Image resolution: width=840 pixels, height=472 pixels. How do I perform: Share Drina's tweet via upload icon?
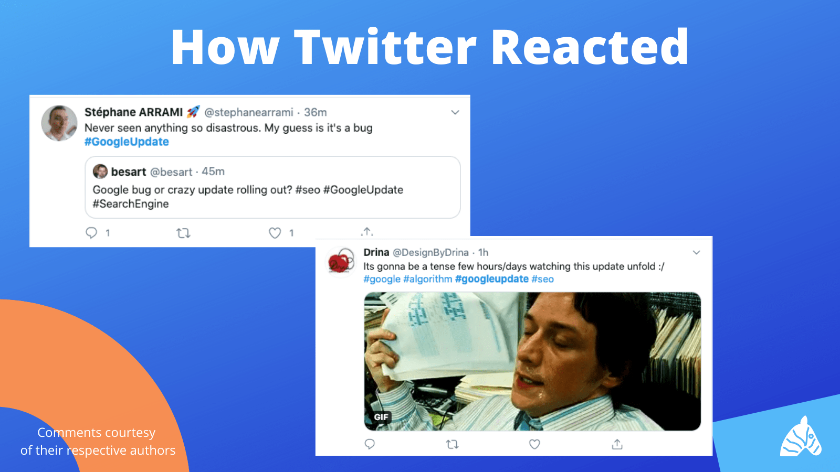click(617, 444)
